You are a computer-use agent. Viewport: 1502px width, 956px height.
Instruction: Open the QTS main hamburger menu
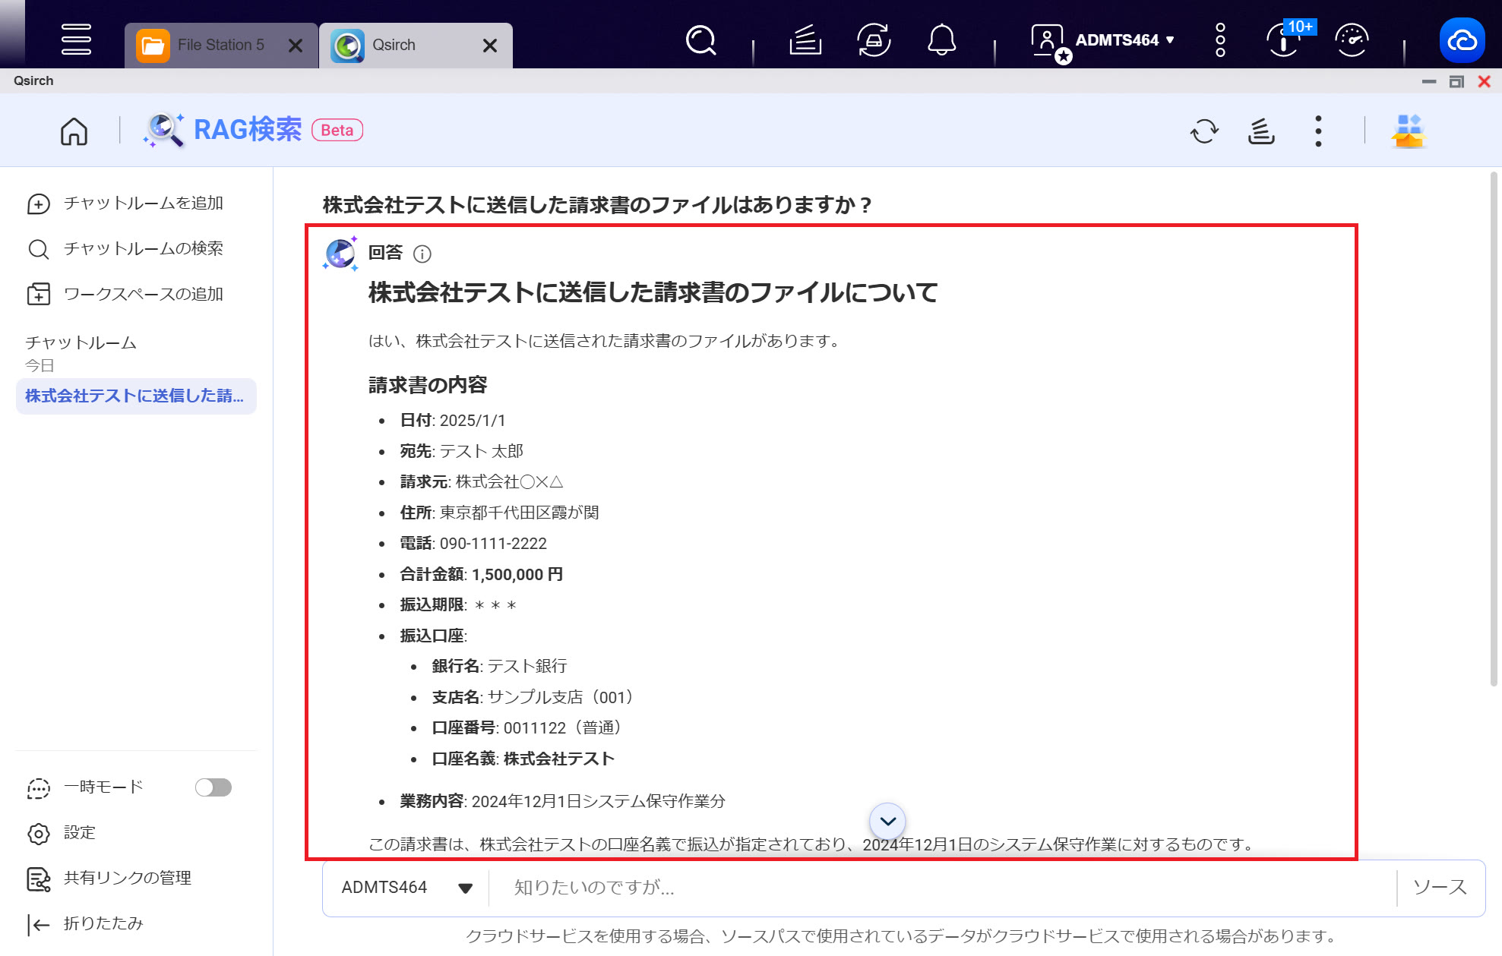(76, 40)
